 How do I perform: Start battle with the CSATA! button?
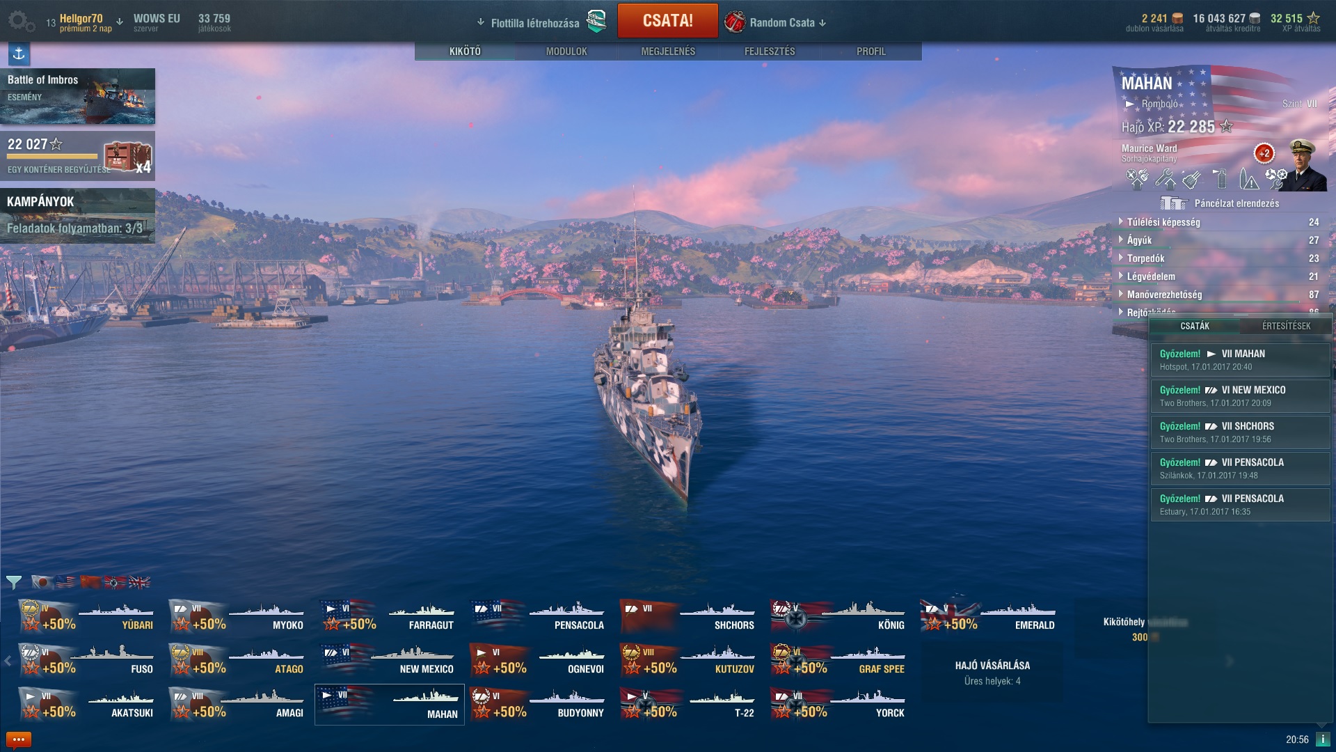(667, 21)
